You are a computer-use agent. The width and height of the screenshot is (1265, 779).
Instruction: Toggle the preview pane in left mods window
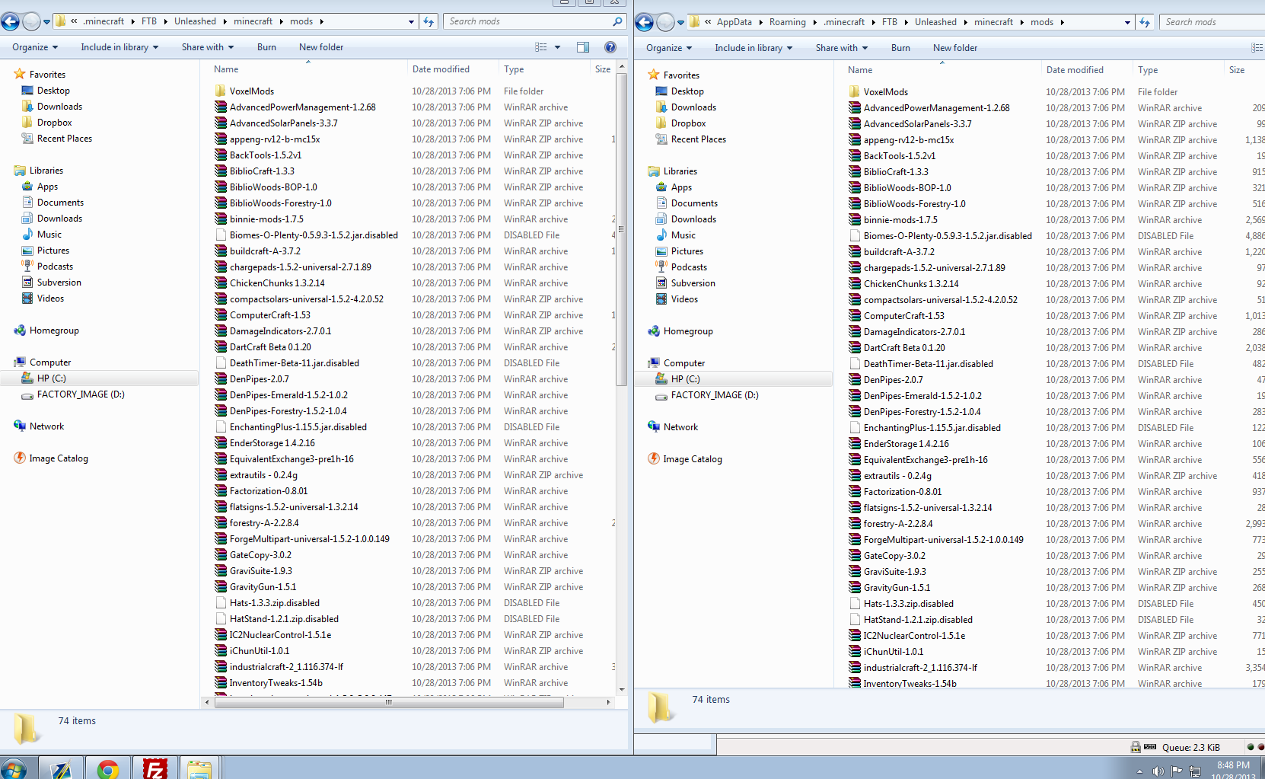click(x=583, y=47)
